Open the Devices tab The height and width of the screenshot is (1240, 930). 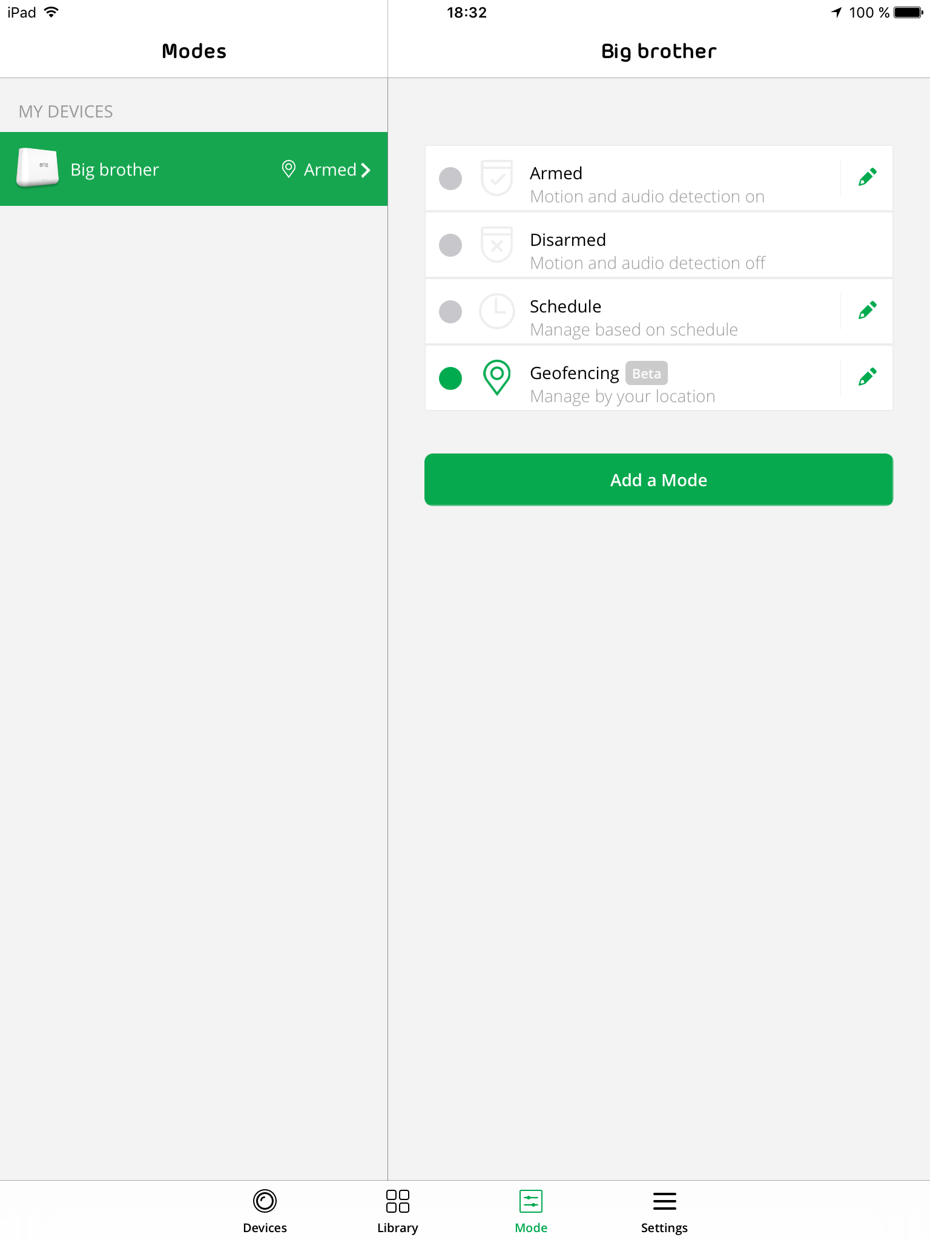tap(265, 1211)
